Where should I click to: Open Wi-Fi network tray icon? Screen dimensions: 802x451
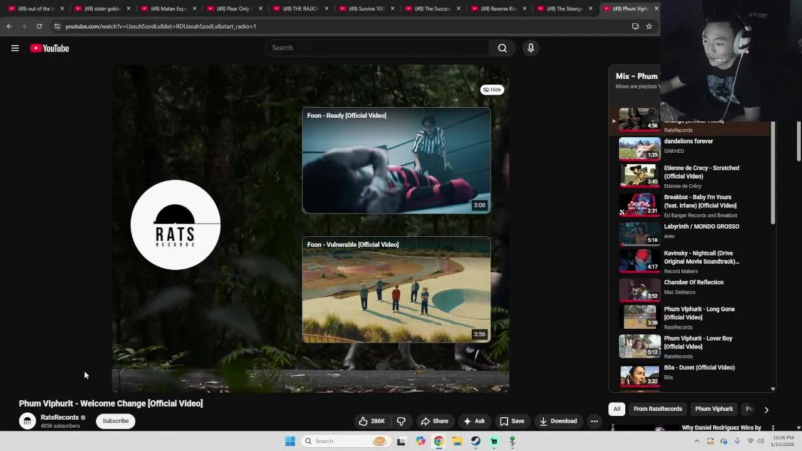[750, 441]
